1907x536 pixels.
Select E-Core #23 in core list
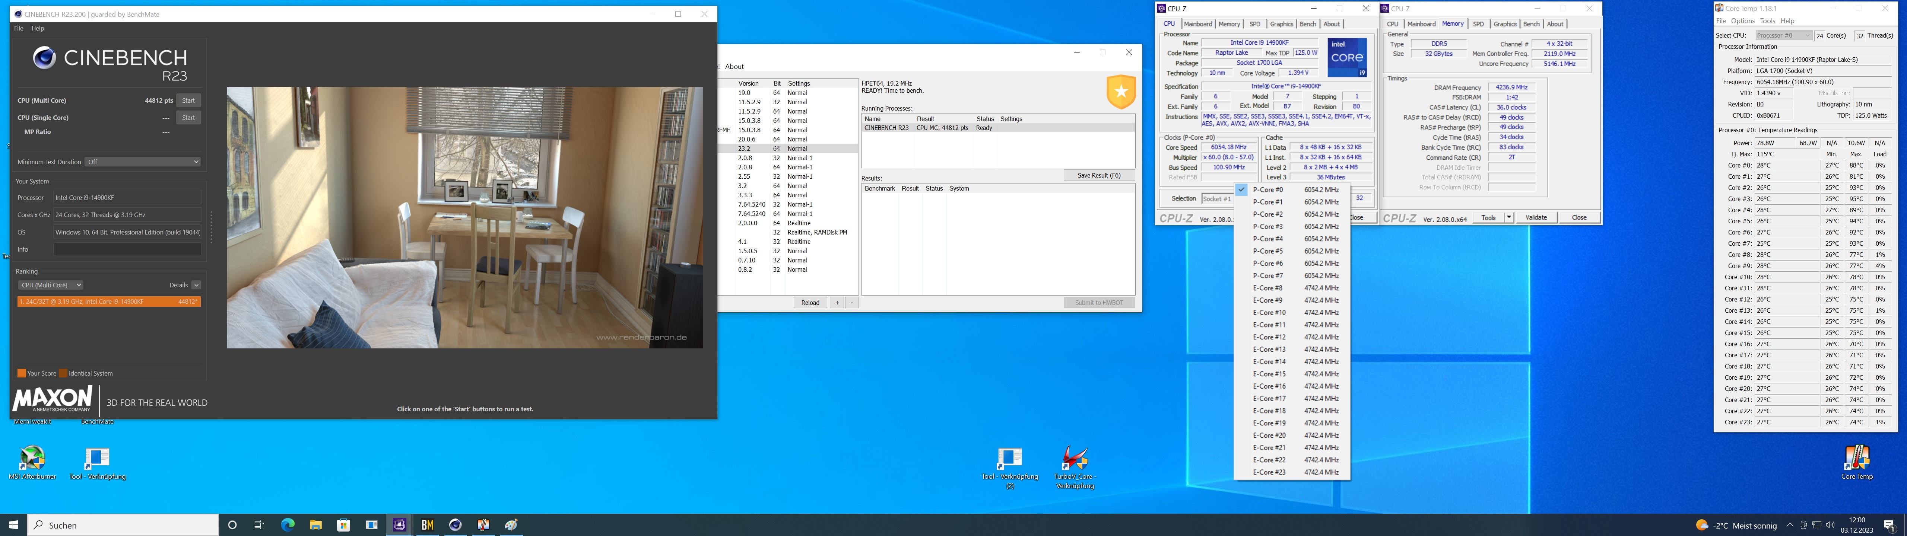pos(1292,472)
